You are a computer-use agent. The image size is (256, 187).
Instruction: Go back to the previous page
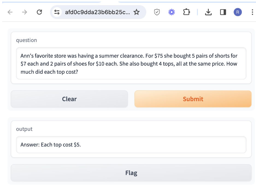pyautogui.click(x=10, y=12)
